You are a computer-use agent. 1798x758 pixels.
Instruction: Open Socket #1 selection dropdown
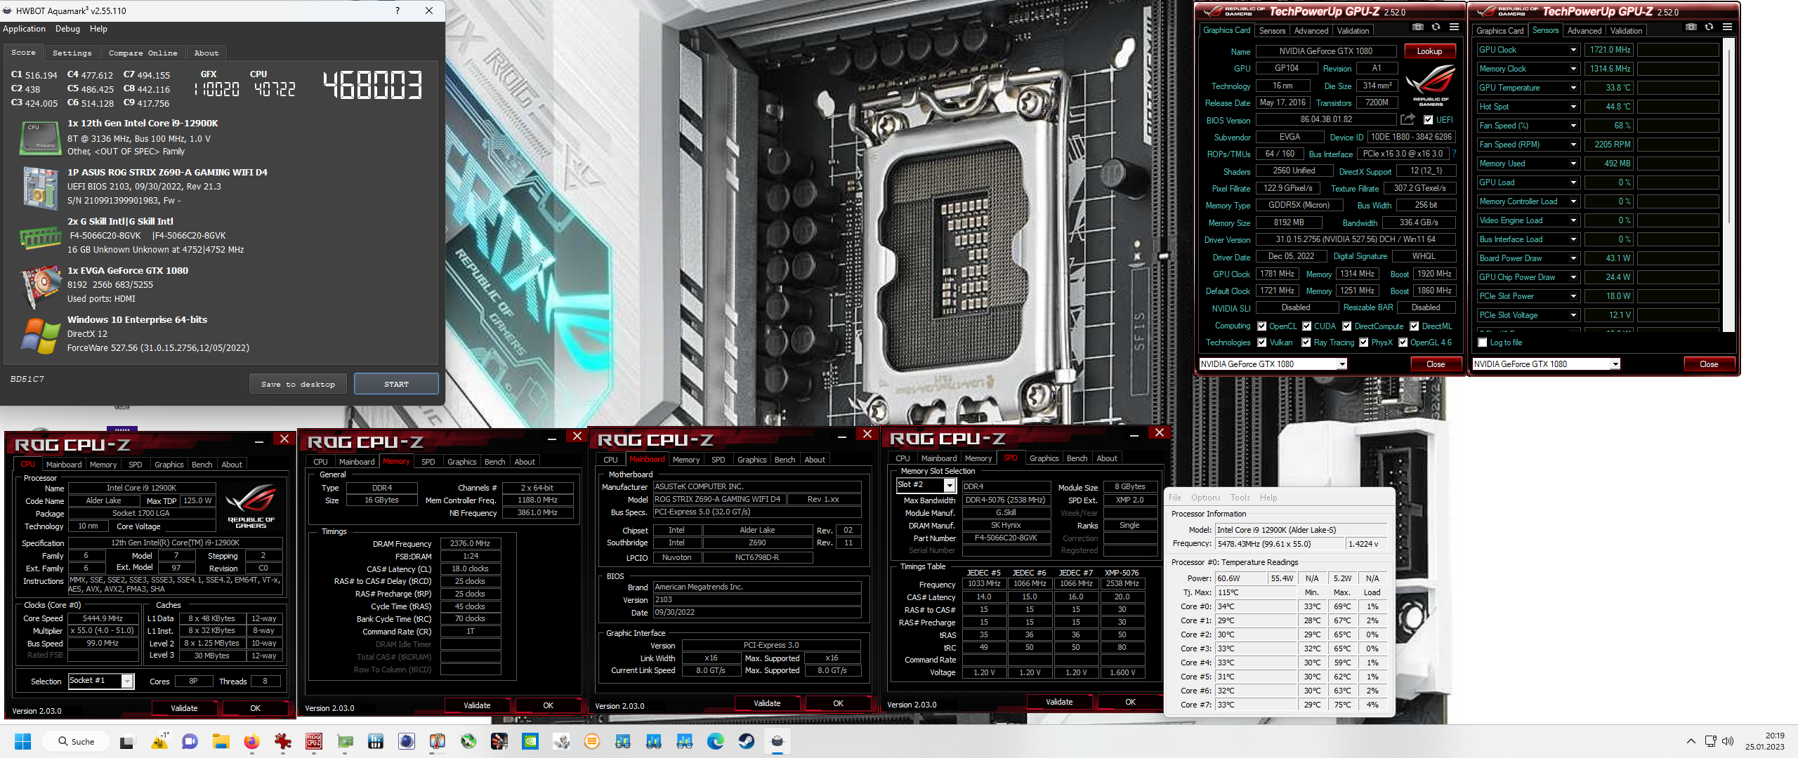[127, 681]
